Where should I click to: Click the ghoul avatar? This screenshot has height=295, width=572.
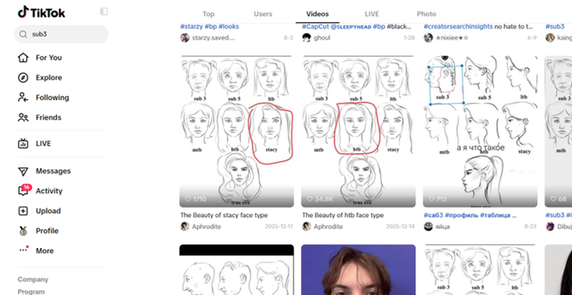(307, 37)
